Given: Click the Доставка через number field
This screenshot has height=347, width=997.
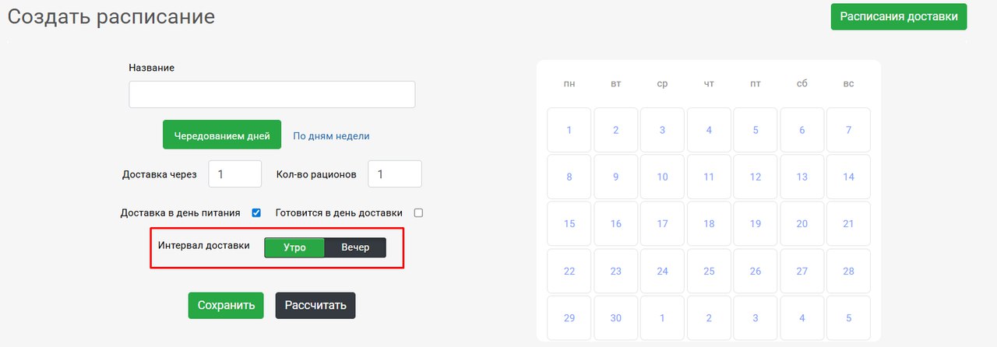Looking at the screenshot, I should pos(234,173).
